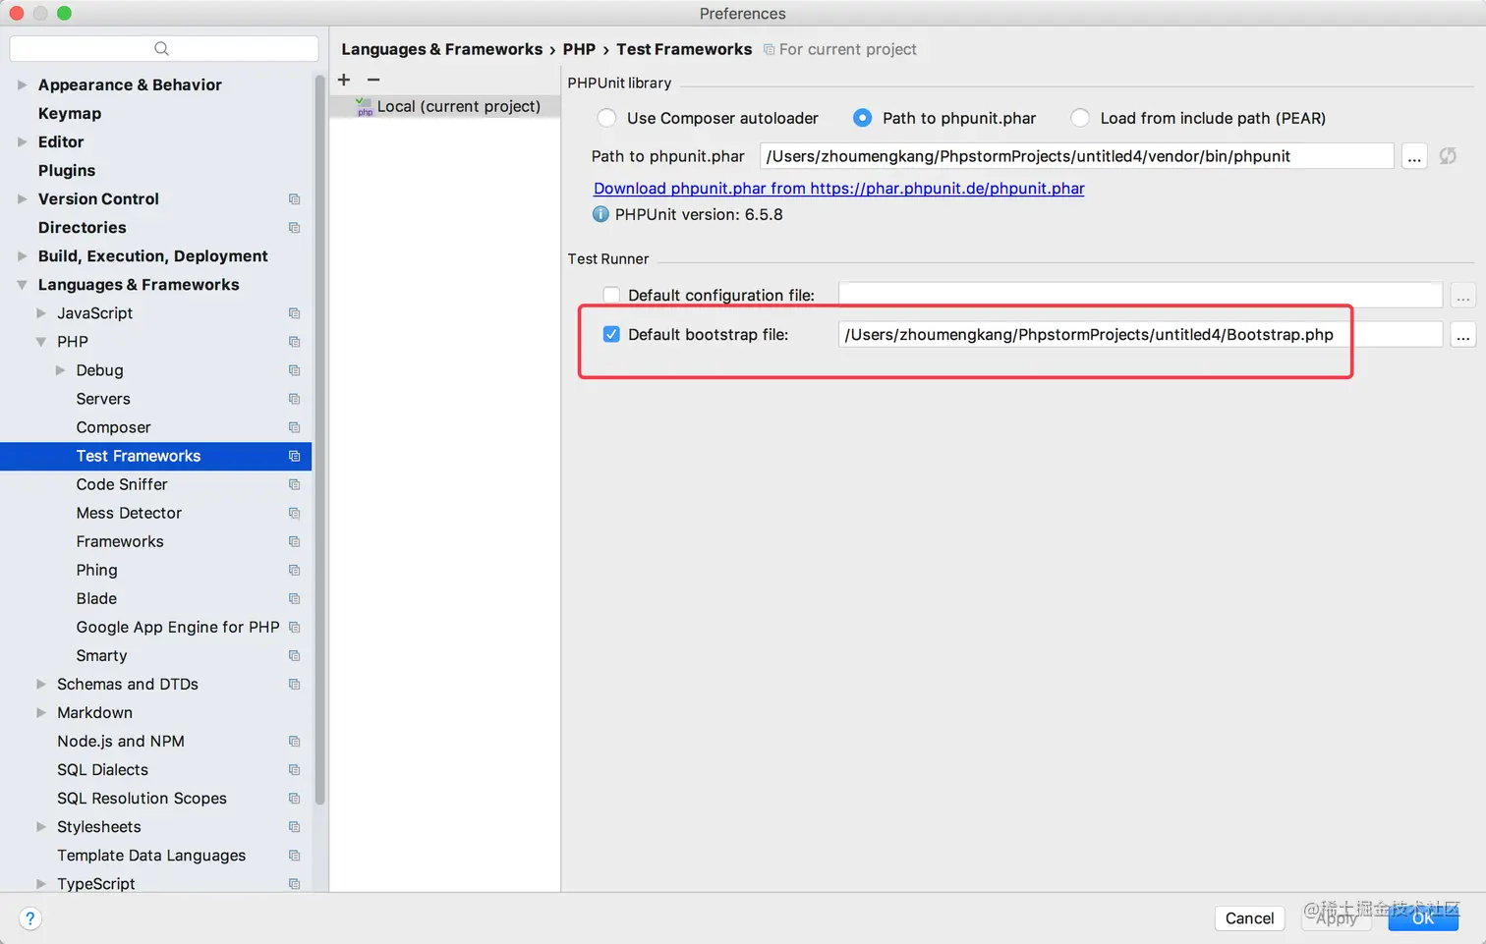This screenshot has width=1486, height=944.
Task: Click the Default configuration file field
Action: [1140, 296]
